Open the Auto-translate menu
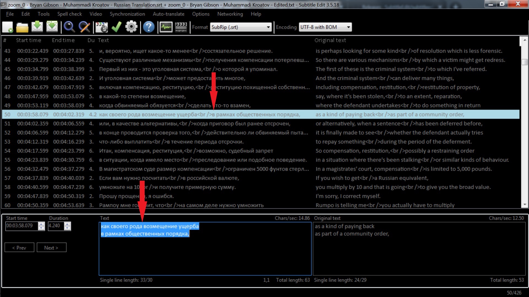Image resolution: width=529 pixels, height=297 pixels. tap(169, 14)
